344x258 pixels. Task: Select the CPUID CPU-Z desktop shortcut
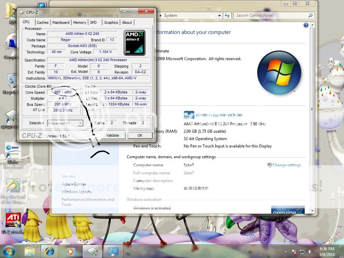coord(10,119)
